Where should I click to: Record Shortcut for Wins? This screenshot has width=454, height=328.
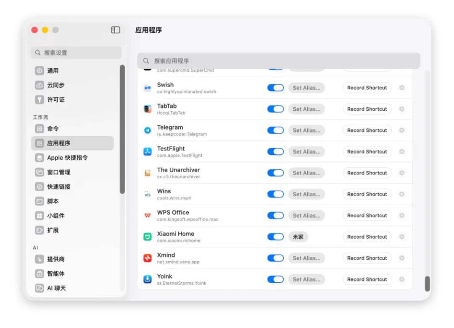click(x=367, y=194)
